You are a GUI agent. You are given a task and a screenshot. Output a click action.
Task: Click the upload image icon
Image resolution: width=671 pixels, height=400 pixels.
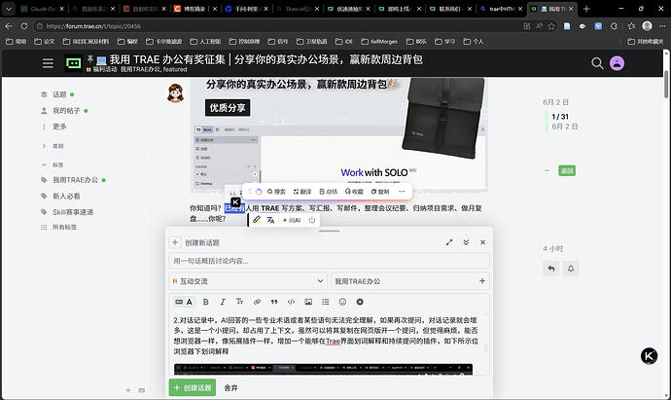click(x=308, y=302)
